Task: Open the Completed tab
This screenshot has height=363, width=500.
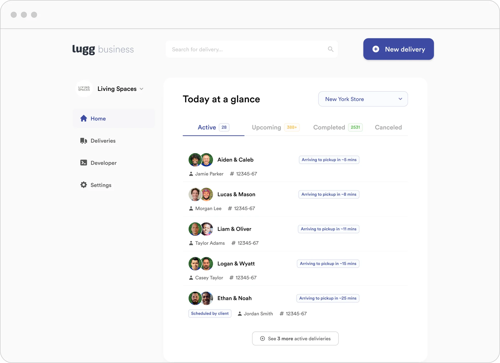Action: click(x=338, y=127)
